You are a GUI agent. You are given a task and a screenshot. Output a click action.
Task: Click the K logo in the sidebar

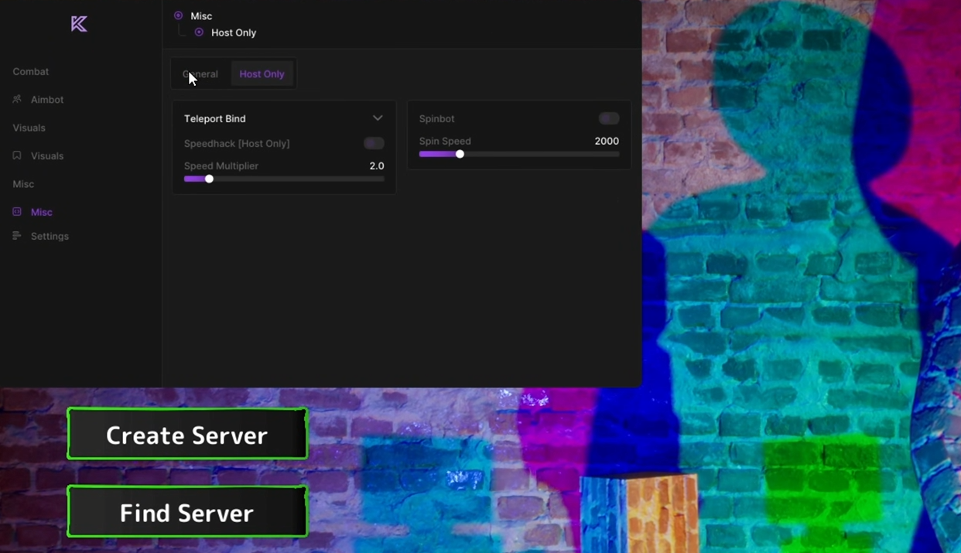79,24
